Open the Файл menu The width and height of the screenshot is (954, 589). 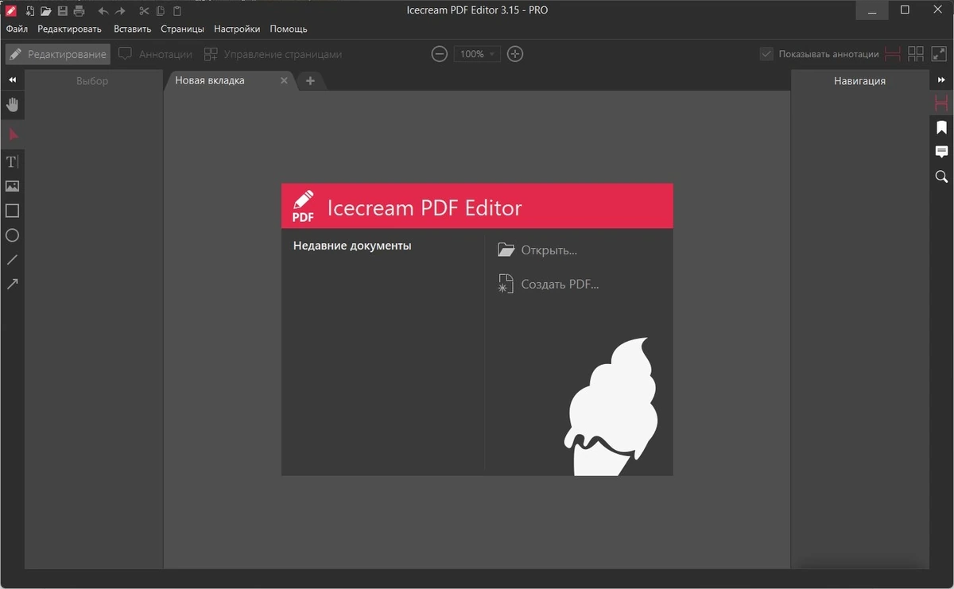tap(17, 29)
